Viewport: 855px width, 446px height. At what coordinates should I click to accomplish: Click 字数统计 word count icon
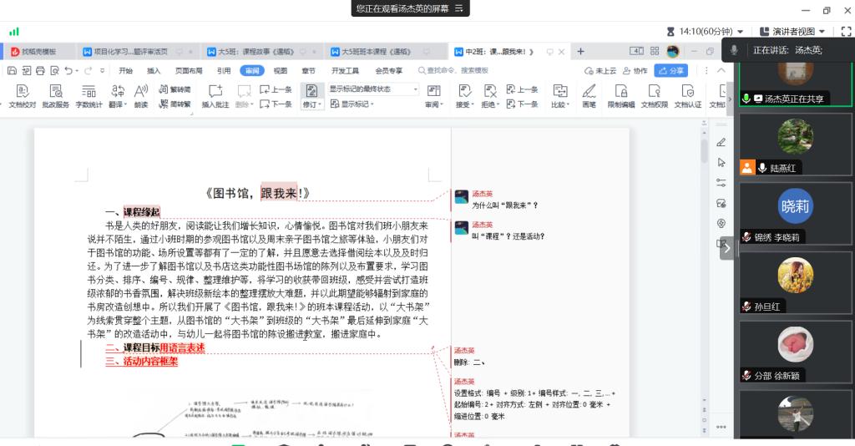pyautogui.click(x=89, y=96)
